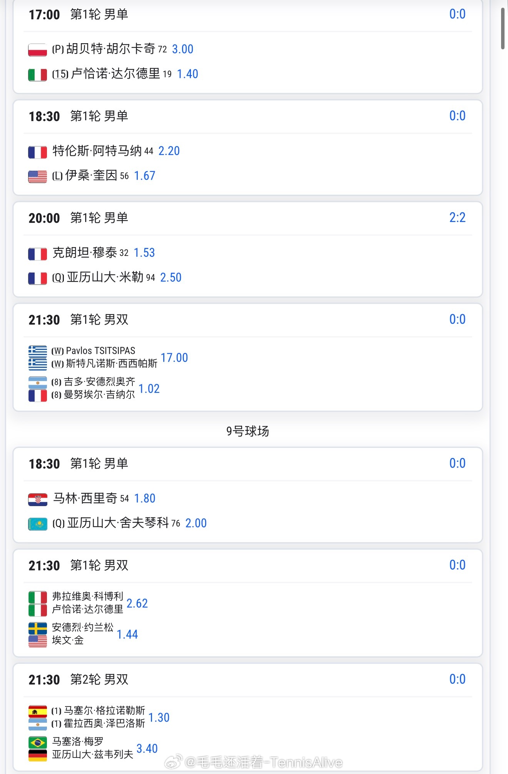Select odds 3.00 for 胡贝特·胡尔卡奇
508x774 pixels.
pos(182,49)
